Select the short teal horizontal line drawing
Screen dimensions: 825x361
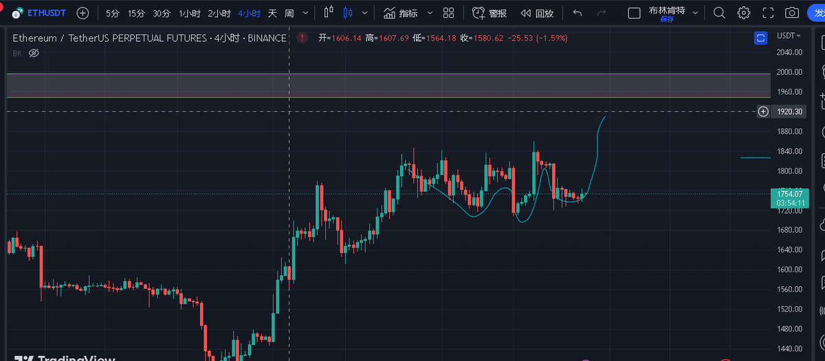(755, 157)
